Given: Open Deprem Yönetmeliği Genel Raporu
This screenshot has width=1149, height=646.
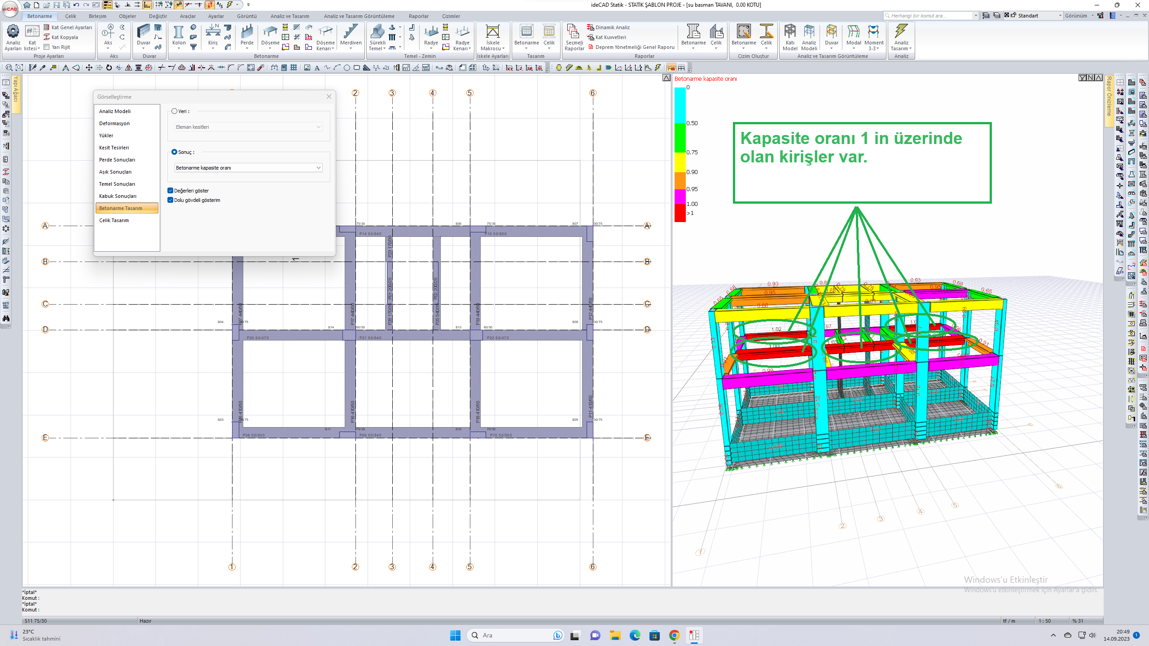Looking at the screenshot, I should [631, 47].
